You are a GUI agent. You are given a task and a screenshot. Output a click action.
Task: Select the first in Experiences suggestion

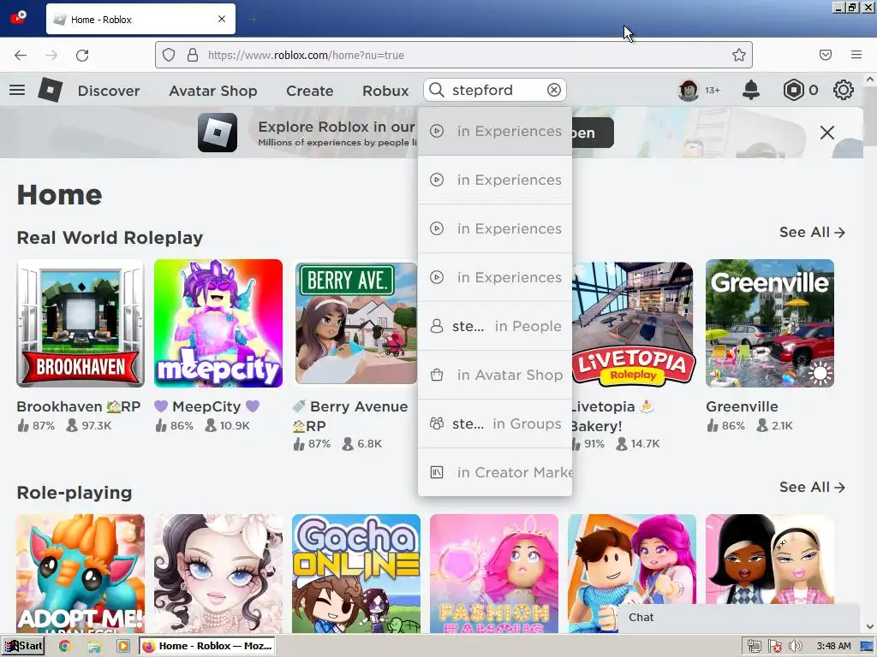tap(495, 131)
